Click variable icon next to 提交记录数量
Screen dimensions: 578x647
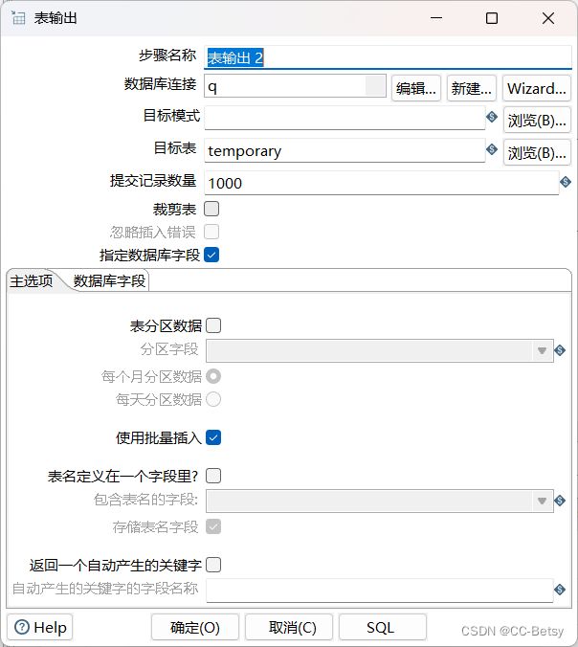[x=566, y=182]
